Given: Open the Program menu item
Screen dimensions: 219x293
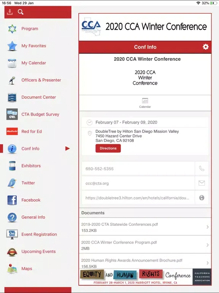Looking at the screenshot, I should [x=30, y=29].
